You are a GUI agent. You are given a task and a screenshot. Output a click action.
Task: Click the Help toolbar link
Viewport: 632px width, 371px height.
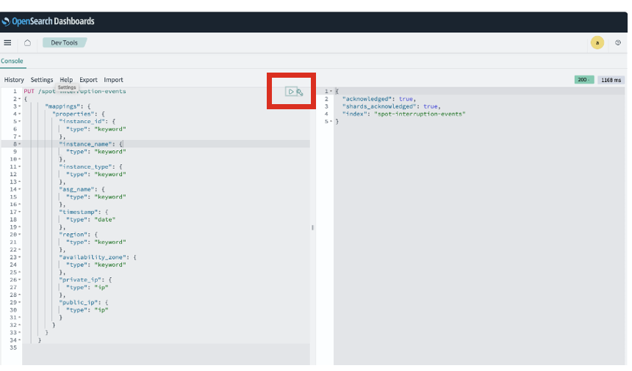coord(66,80)
